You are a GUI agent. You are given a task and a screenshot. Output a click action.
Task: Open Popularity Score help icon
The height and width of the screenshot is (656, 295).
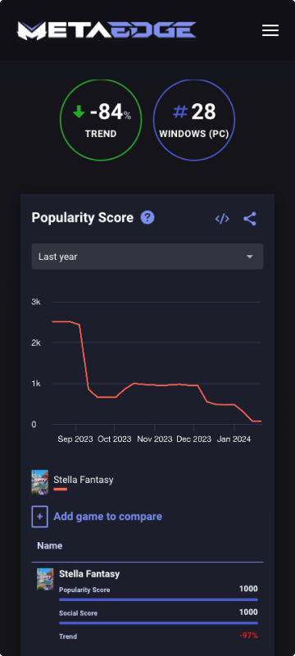pos(147,217)
